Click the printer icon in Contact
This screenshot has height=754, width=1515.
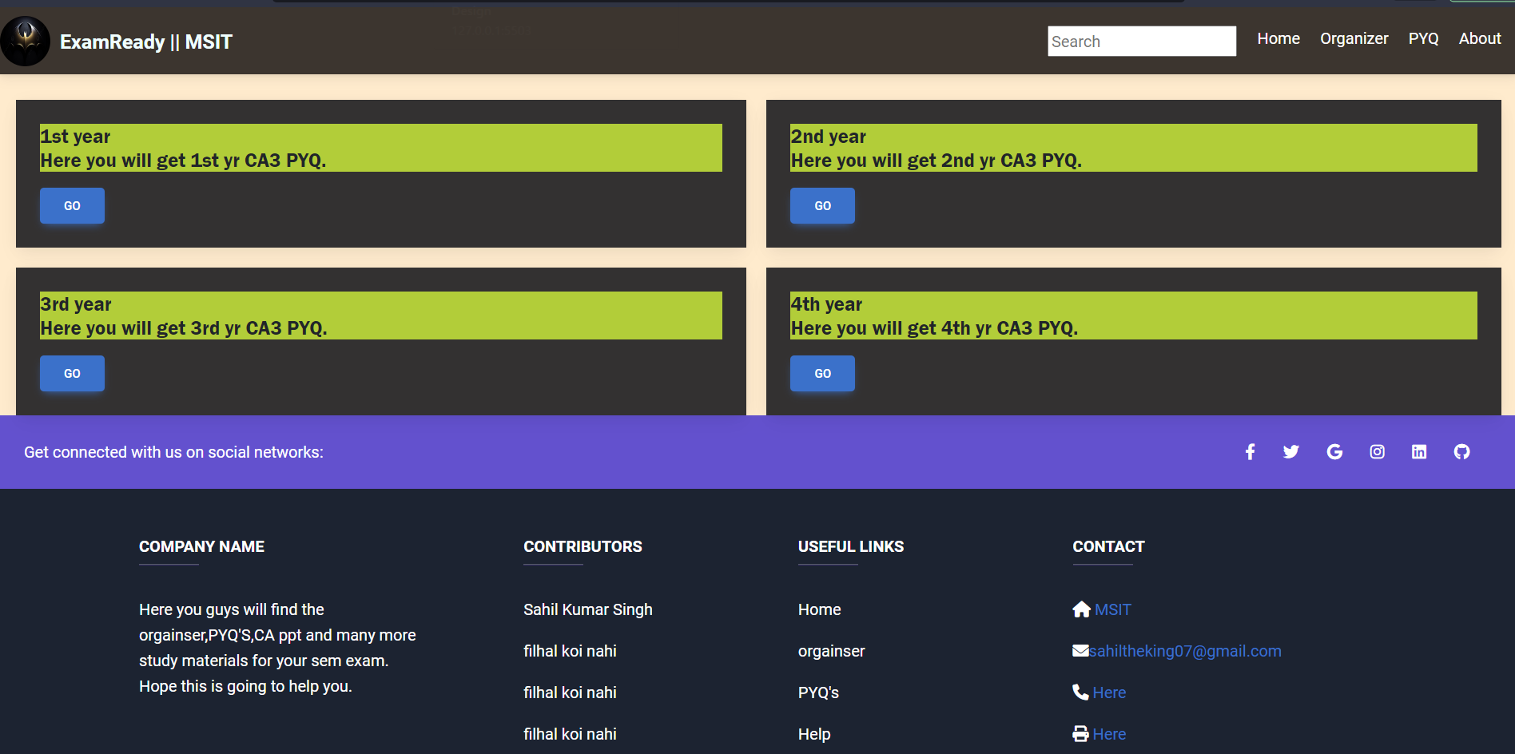click(x=1080, y=734)
